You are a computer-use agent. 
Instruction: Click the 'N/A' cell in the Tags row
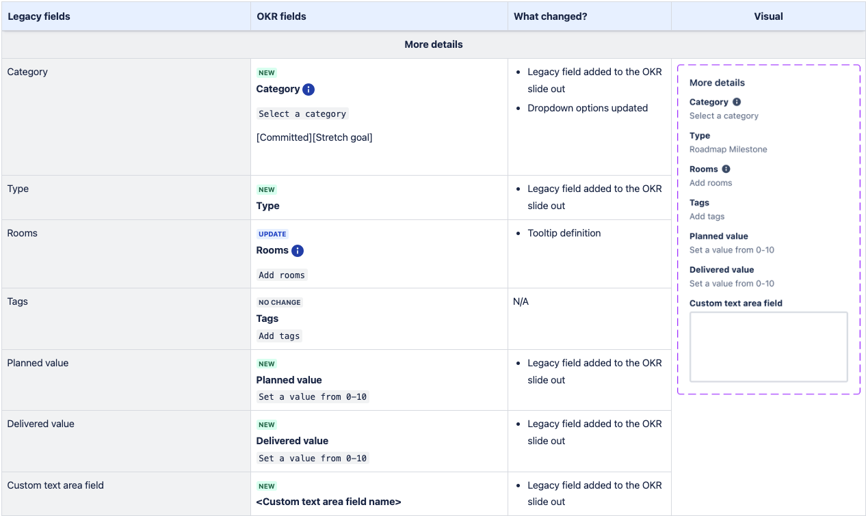[x=521, y=301]
